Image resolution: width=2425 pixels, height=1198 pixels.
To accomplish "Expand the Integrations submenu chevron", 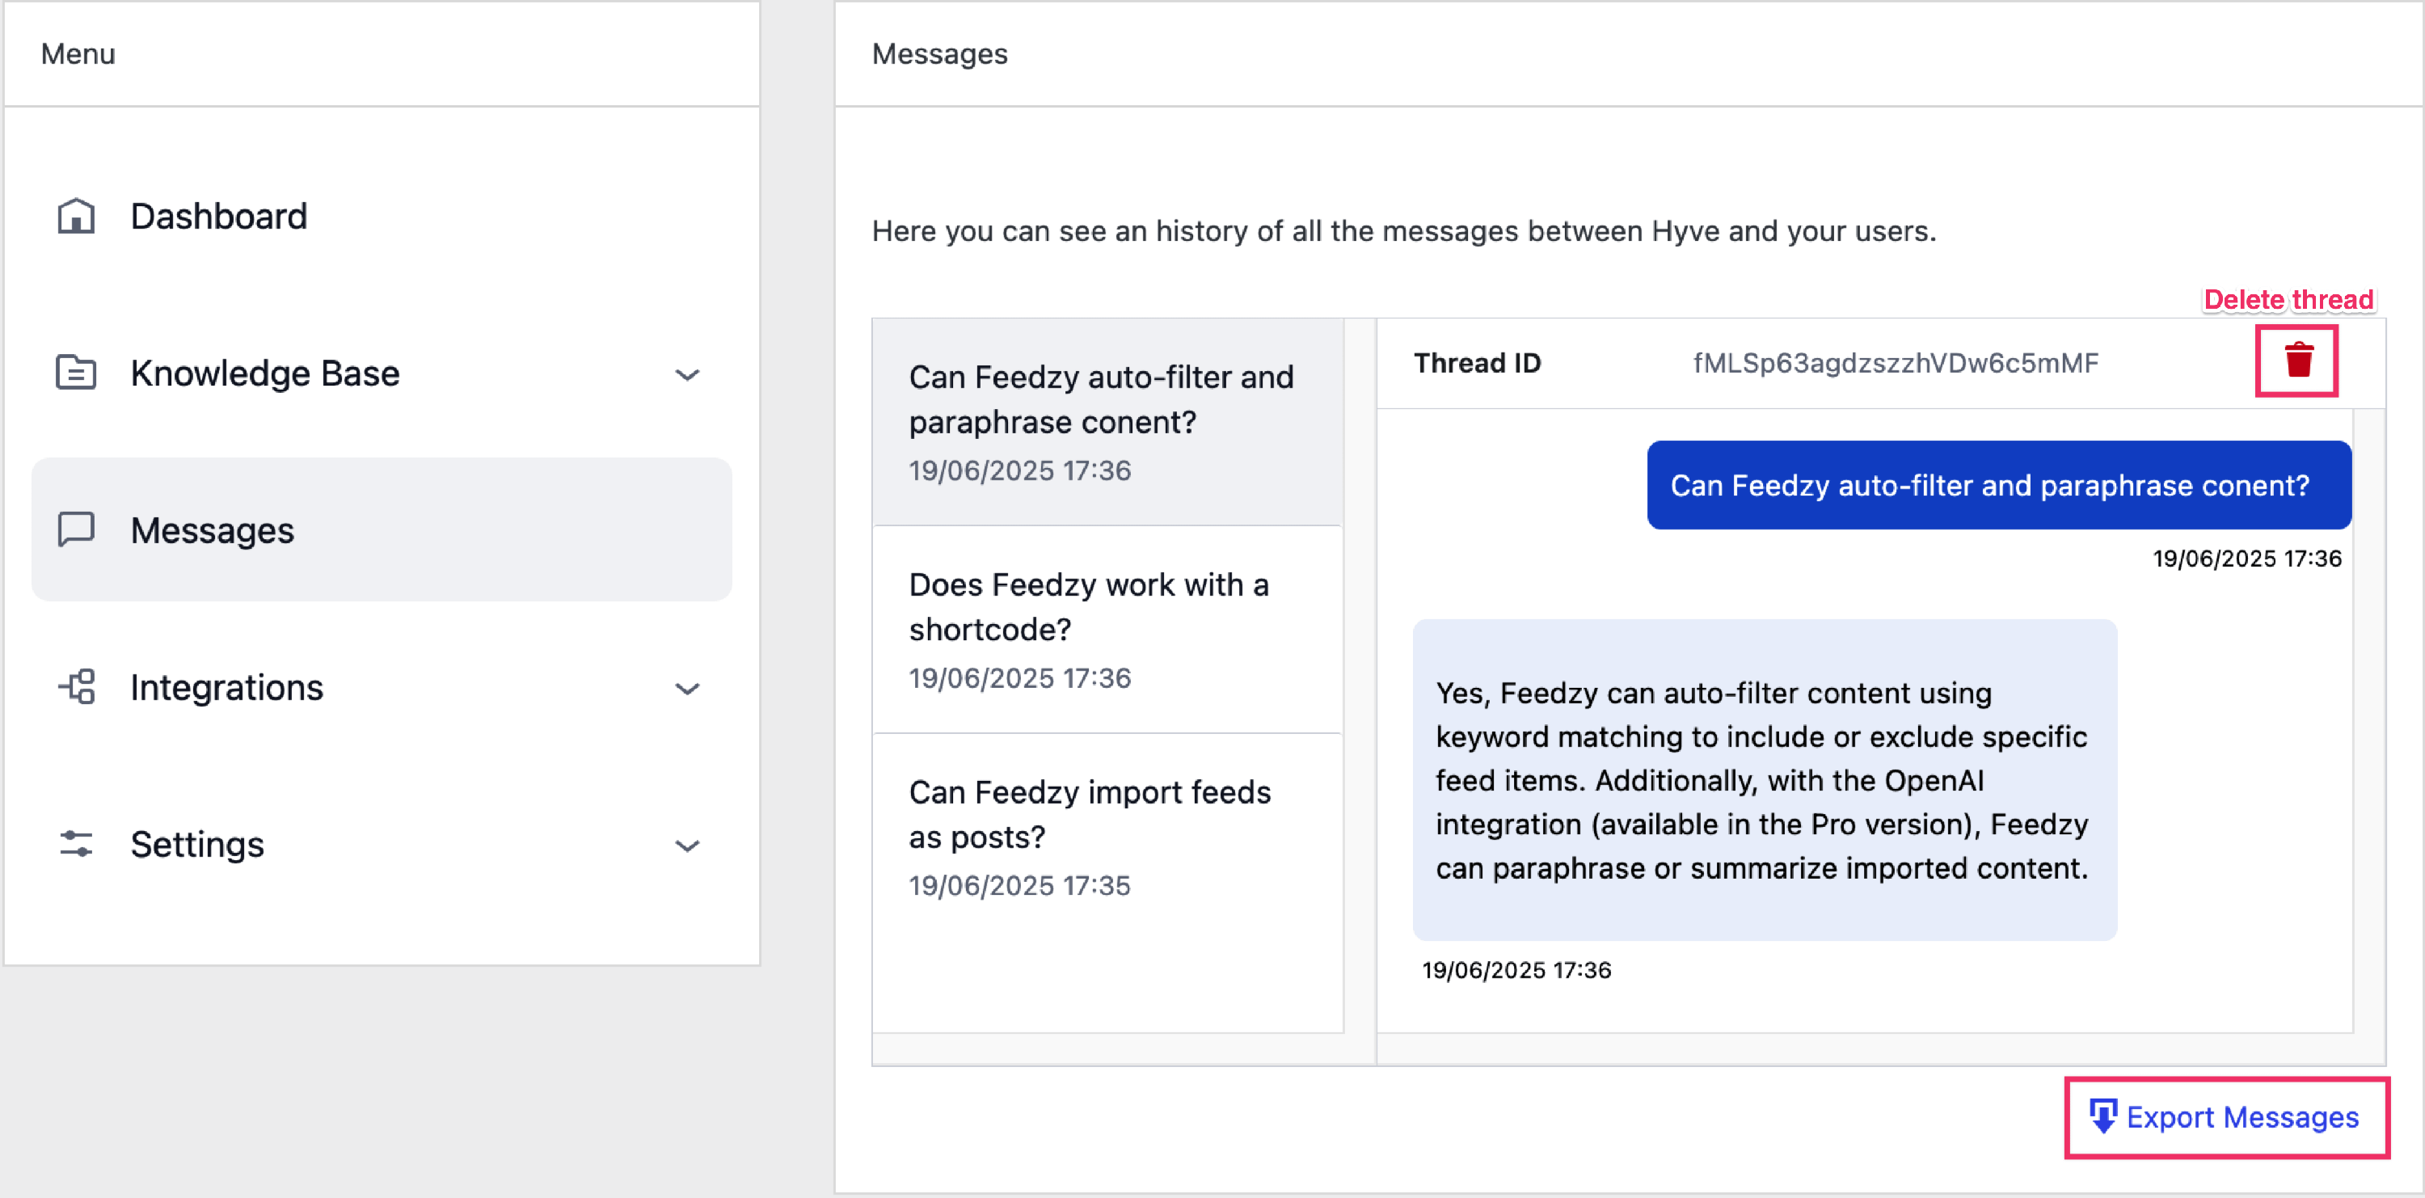I will point(688,689).
